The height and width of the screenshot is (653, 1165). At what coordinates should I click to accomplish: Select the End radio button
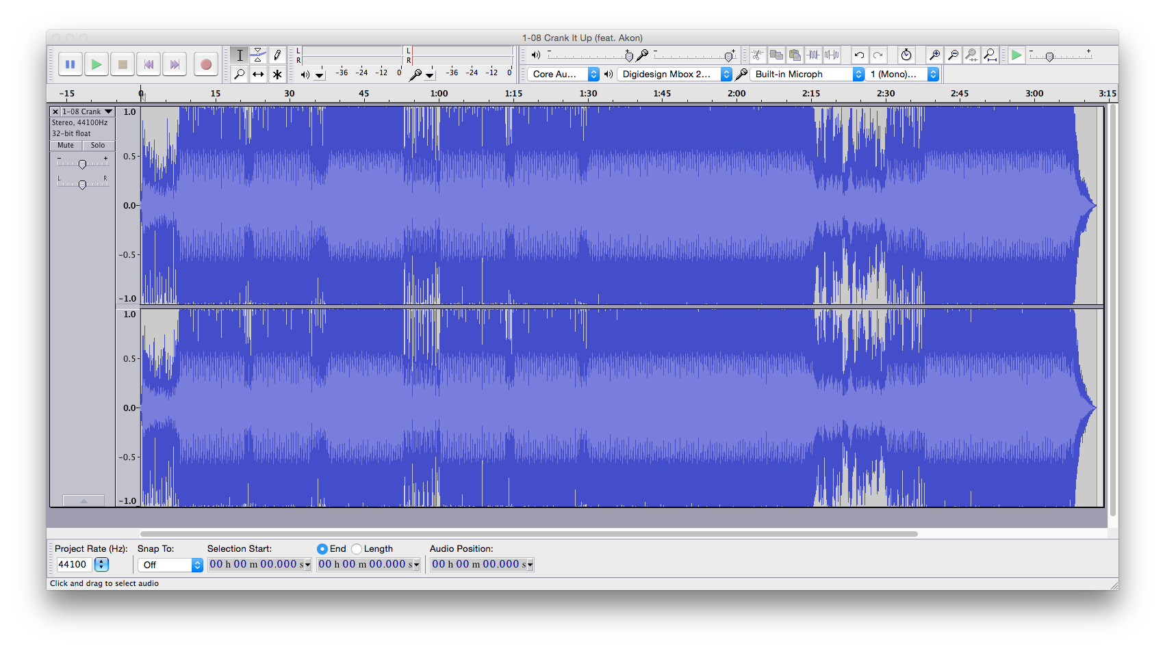[322, 549]
